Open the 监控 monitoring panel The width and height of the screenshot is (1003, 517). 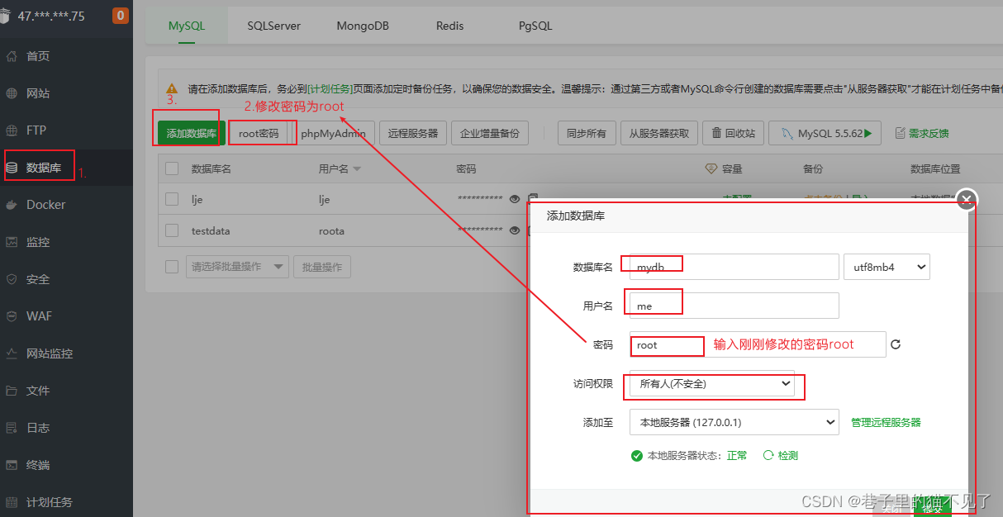pos(39,241)
